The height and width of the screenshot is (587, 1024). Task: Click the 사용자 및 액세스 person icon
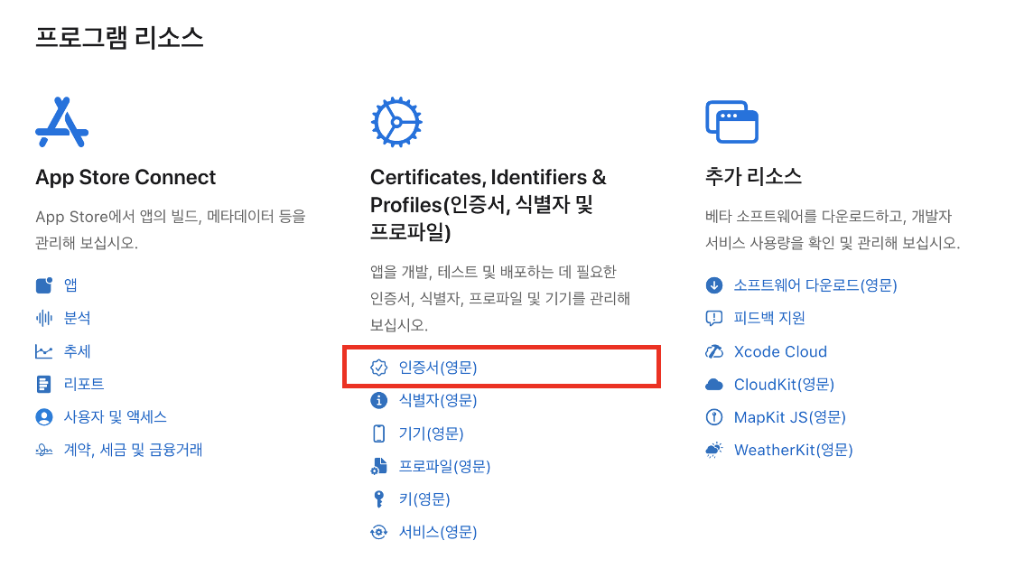pyautogui.click(x=44, y=417)
